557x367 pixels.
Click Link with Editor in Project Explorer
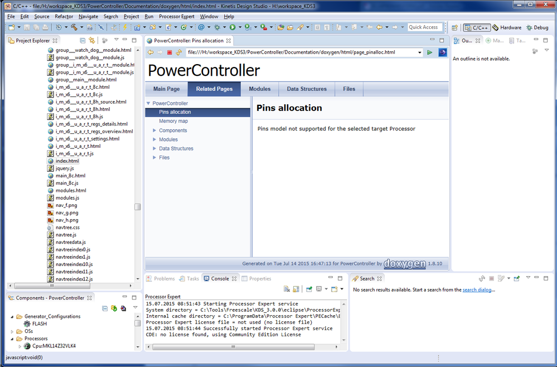point(91,40)
